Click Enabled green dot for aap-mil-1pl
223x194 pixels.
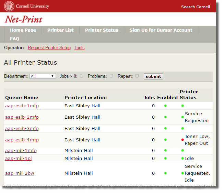(165, 158)
